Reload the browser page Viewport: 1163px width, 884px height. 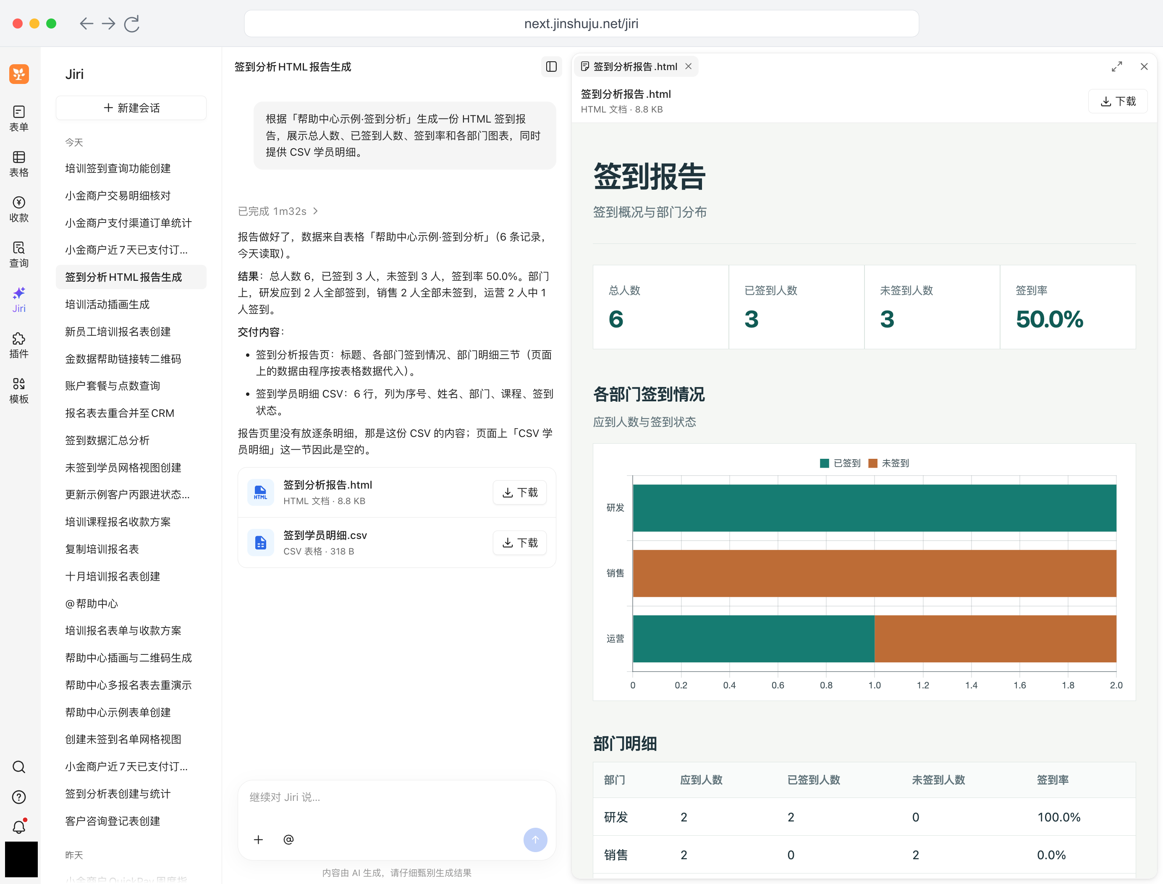click(131, 24)
